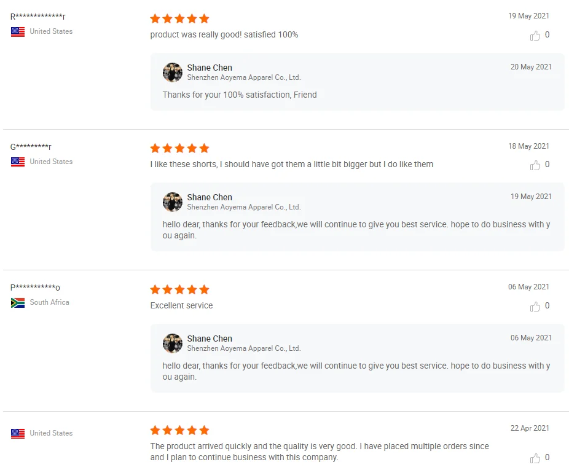Click flag icon next to reviewer G*********r
The height and width of the screenshot is (470, 569).
coord(18,162)
